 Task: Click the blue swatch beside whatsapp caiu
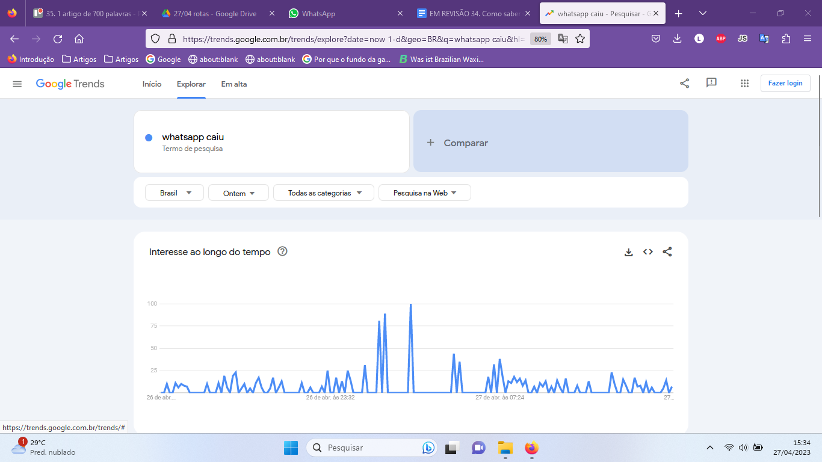[x=149, y=138]
